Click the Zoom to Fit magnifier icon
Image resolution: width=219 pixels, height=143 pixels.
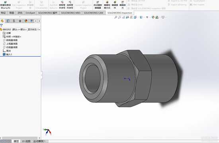pyautogui.click(x=115, y=17)
